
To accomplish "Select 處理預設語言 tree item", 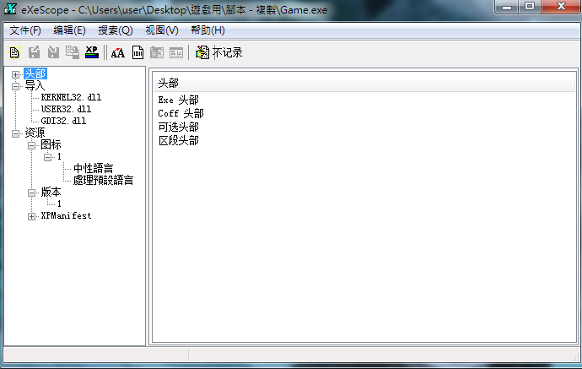I will (x=103, y=180).
